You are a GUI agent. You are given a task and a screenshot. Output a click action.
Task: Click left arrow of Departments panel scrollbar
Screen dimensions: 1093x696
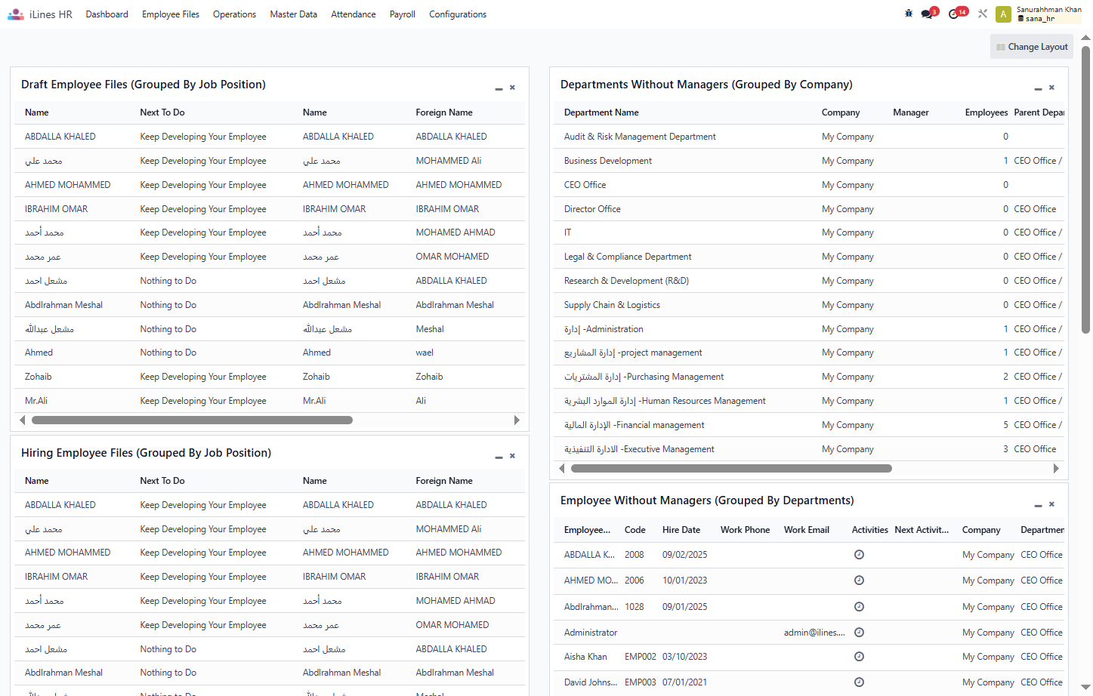(562, 469)
